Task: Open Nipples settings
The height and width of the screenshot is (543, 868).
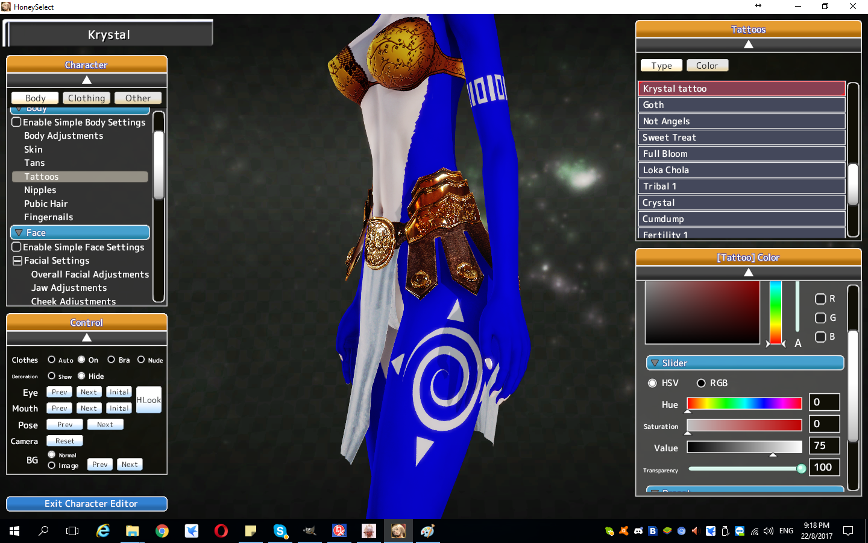Action: click(40, 190)
